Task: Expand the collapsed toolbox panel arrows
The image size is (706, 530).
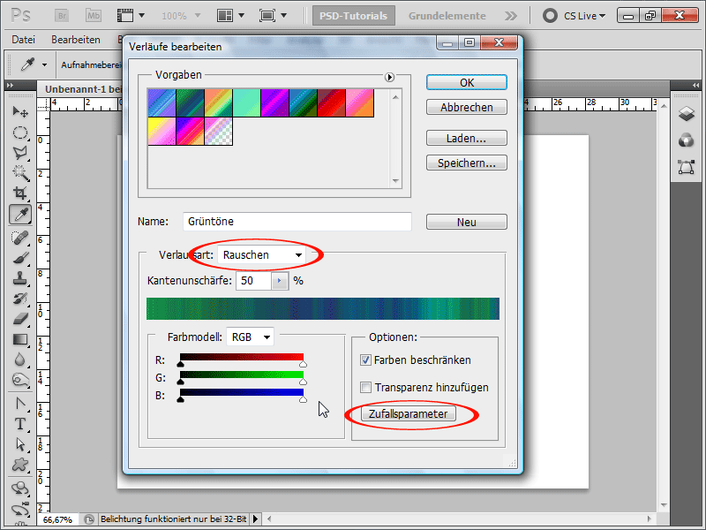Action: 11,85
